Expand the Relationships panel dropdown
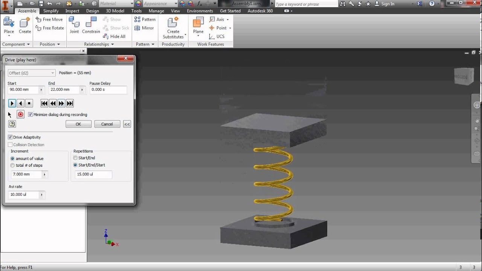The height and width of the screenshot is (271, 482). [112, 44]
